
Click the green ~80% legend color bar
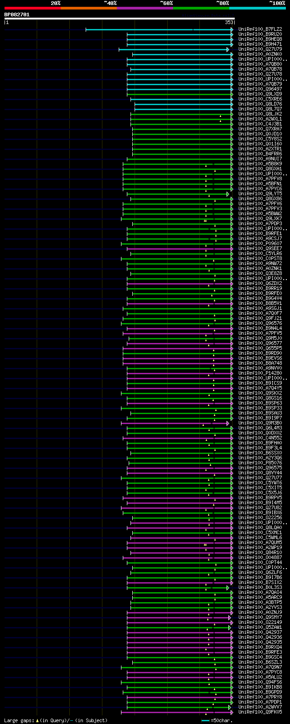201,8
